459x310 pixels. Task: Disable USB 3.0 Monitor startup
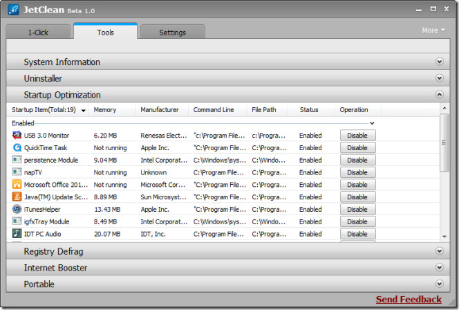pyautogui.click(x=357, y=136)
